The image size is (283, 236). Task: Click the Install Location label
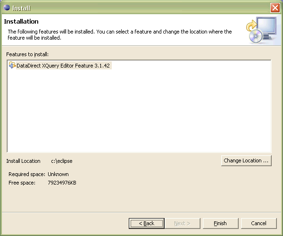click(23, 161)
